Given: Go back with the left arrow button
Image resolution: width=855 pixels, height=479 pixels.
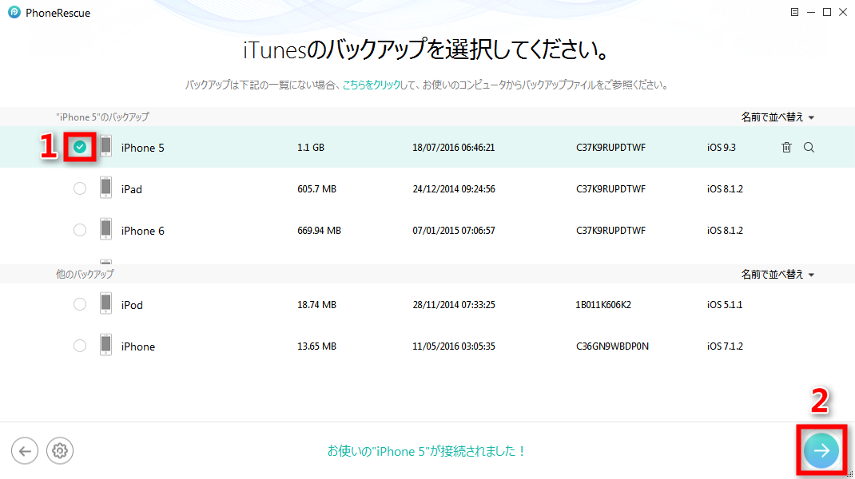Looking at the screenshot, I should point(25,451).
